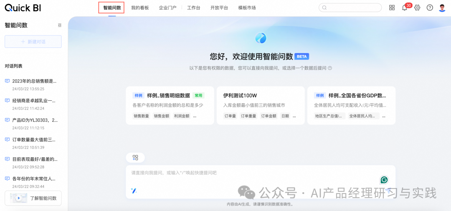The width and height of the screenshot is (451, 211).
Task: Click the 销售金额 field tag
Action: 161,116
